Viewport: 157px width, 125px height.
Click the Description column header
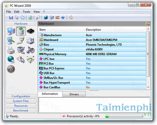tap(115, 30)
